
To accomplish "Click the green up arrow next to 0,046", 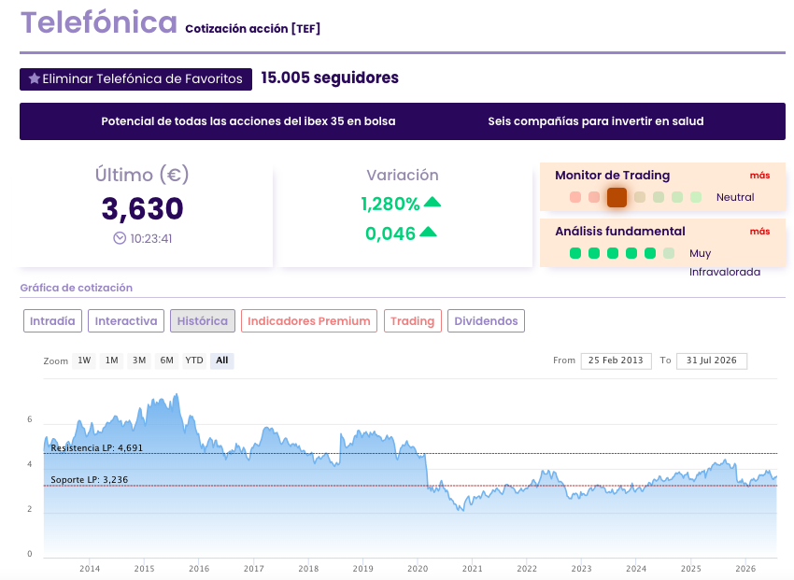I will (428, 232).
